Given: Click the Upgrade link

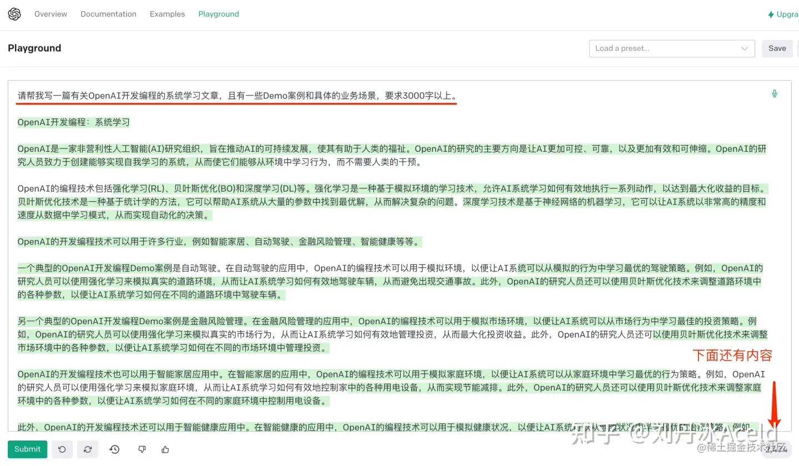Looking at the screenshot, I should 783,14.
